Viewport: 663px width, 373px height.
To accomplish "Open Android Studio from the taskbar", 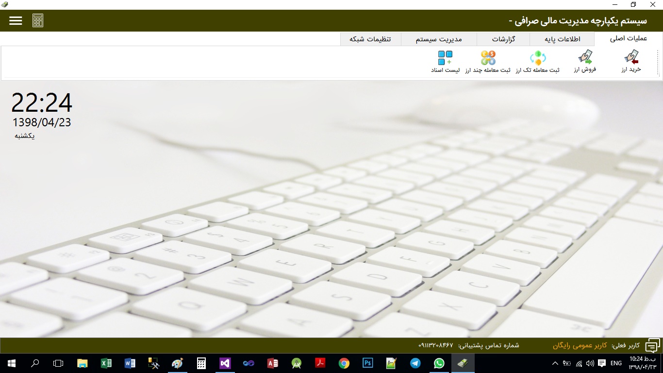I will tap(297, 363).
